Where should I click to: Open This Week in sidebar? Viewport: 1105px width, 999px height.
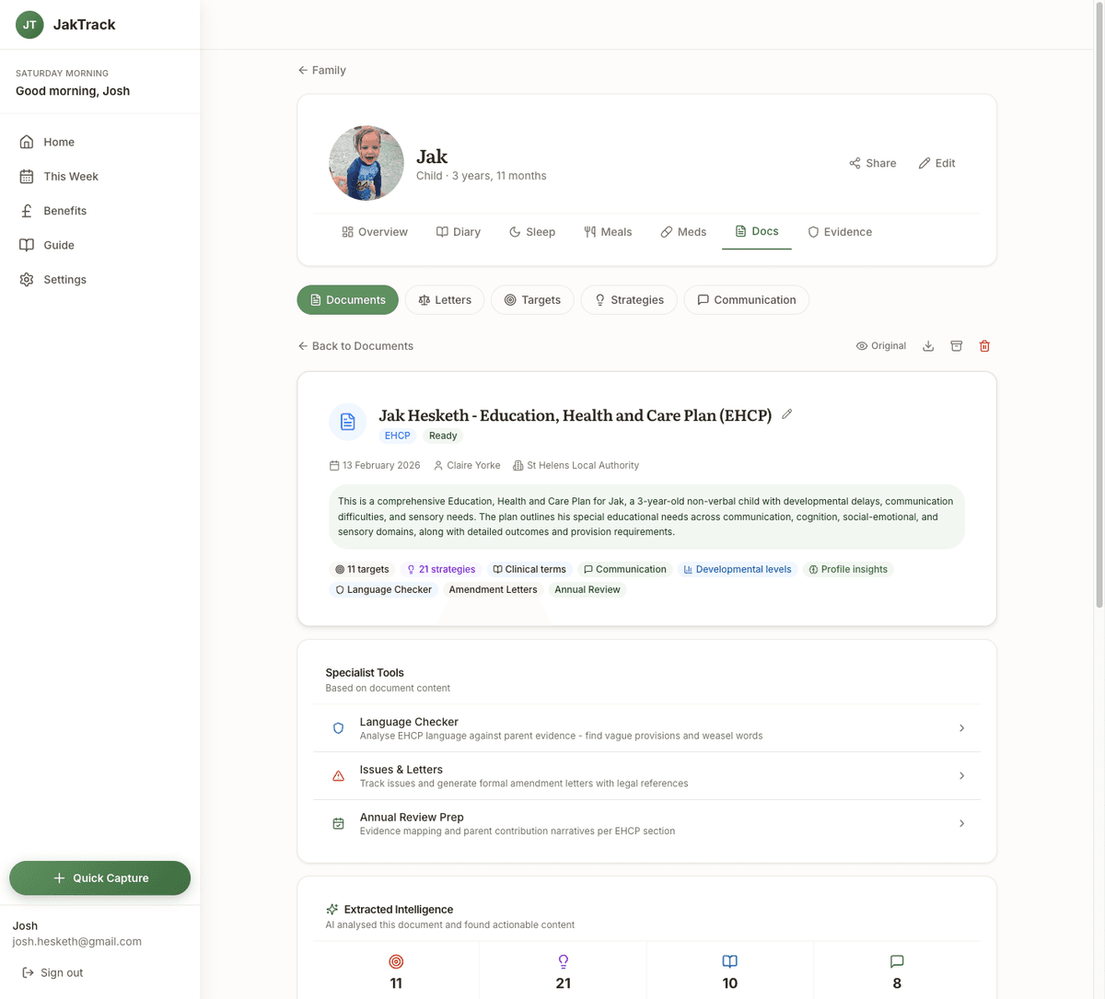[70, 177]
